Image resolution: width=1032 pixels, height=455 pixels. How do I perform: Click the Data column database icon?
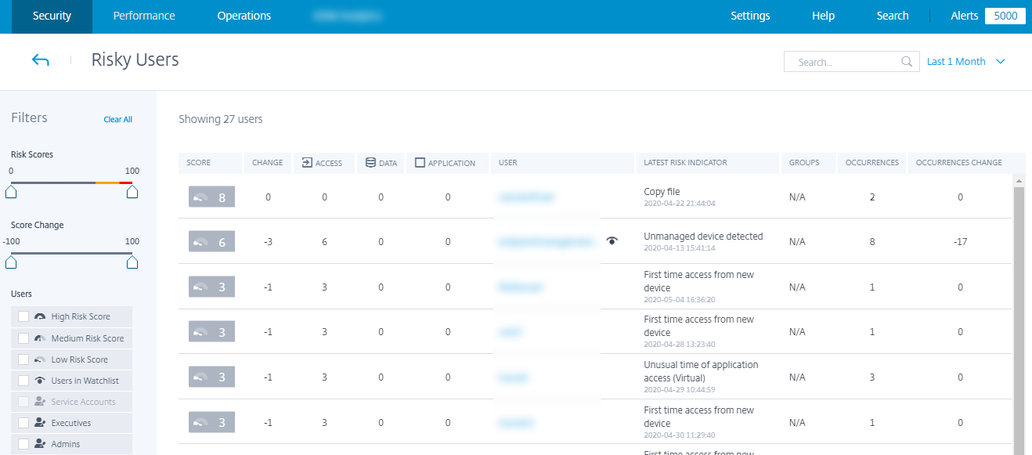point(370,163)
